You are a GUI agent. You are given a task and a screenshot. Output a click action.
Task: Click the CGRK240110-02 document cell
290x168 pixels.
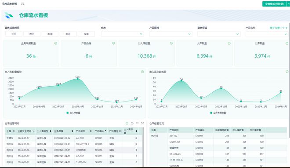(x=62, y=138)
